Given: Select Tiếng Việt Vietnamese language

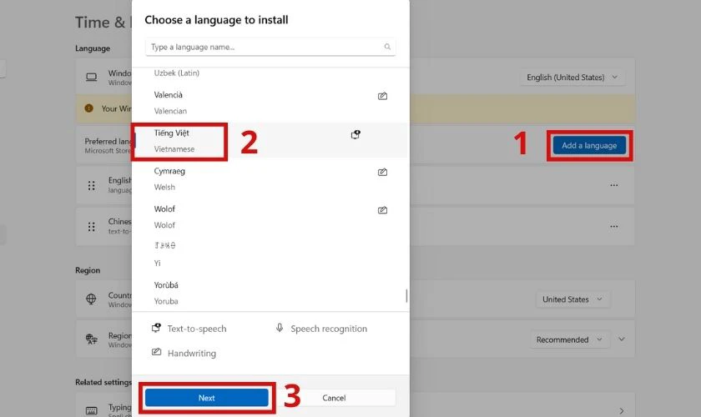Looking at the screenshot, I should pyautogui.click(x=270, y=141).
